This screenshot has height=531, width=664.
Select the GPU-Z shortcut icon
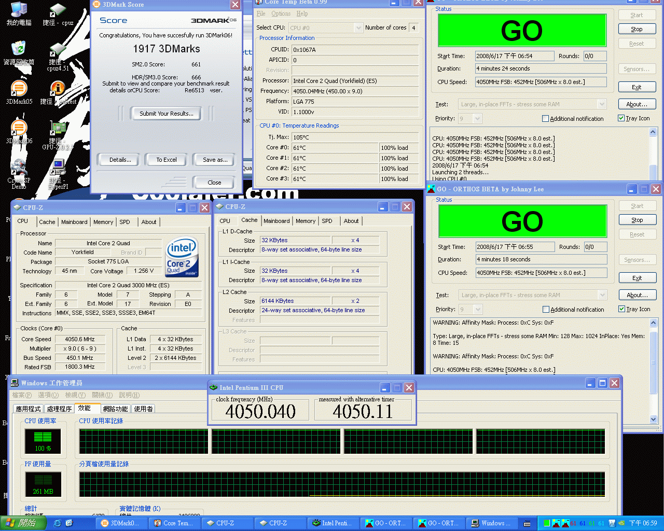coord(58,134)
